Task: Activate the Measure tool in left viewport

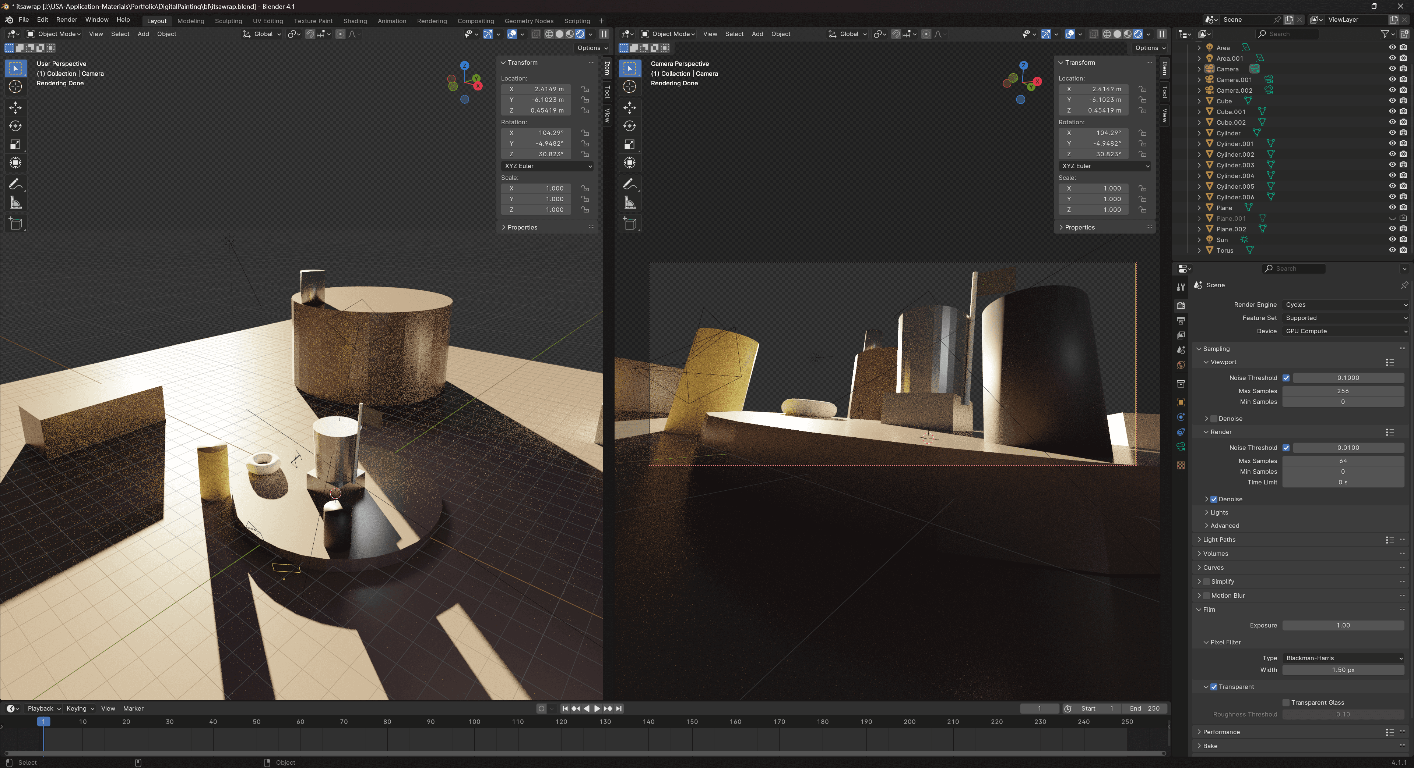Action: tap(15, 203)
